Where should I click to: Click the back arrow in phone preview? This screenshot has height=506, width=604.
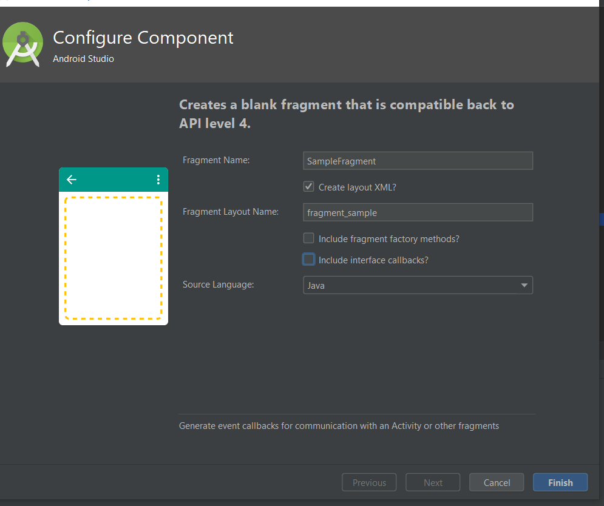(x=72, y=180)
